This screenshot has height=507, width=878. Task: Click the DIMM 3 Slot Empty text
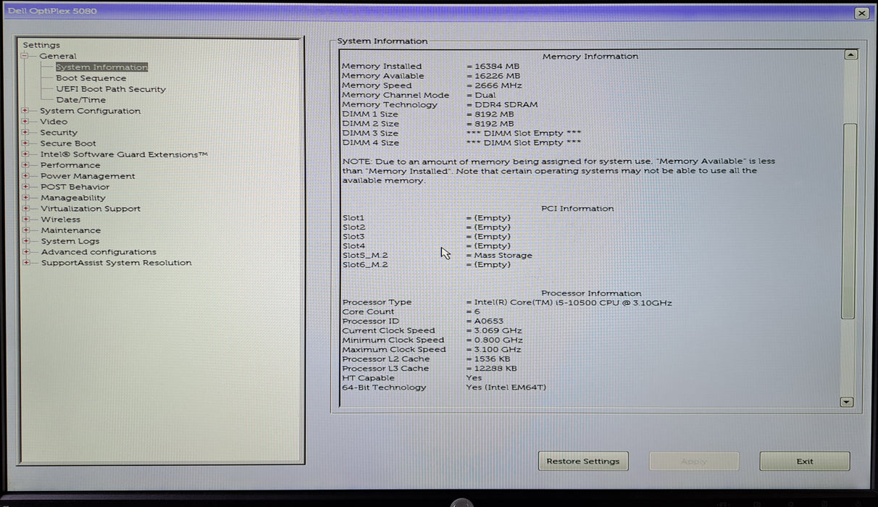pos(524,133)
